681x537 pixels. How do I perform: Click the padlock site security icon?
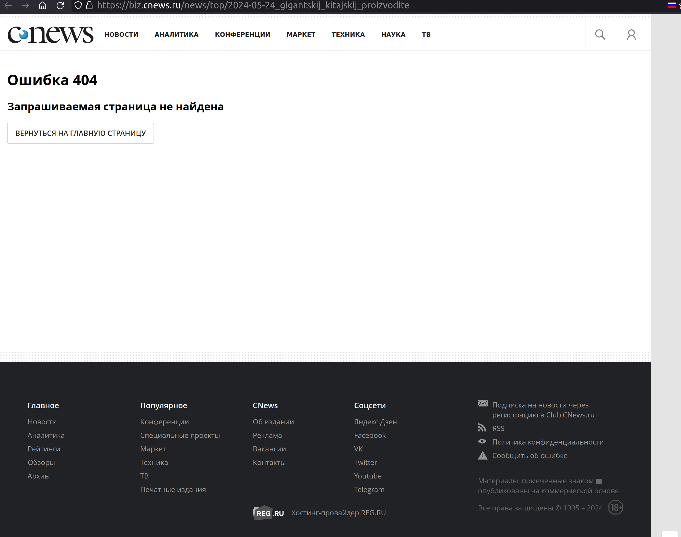[x=89, y=5]
